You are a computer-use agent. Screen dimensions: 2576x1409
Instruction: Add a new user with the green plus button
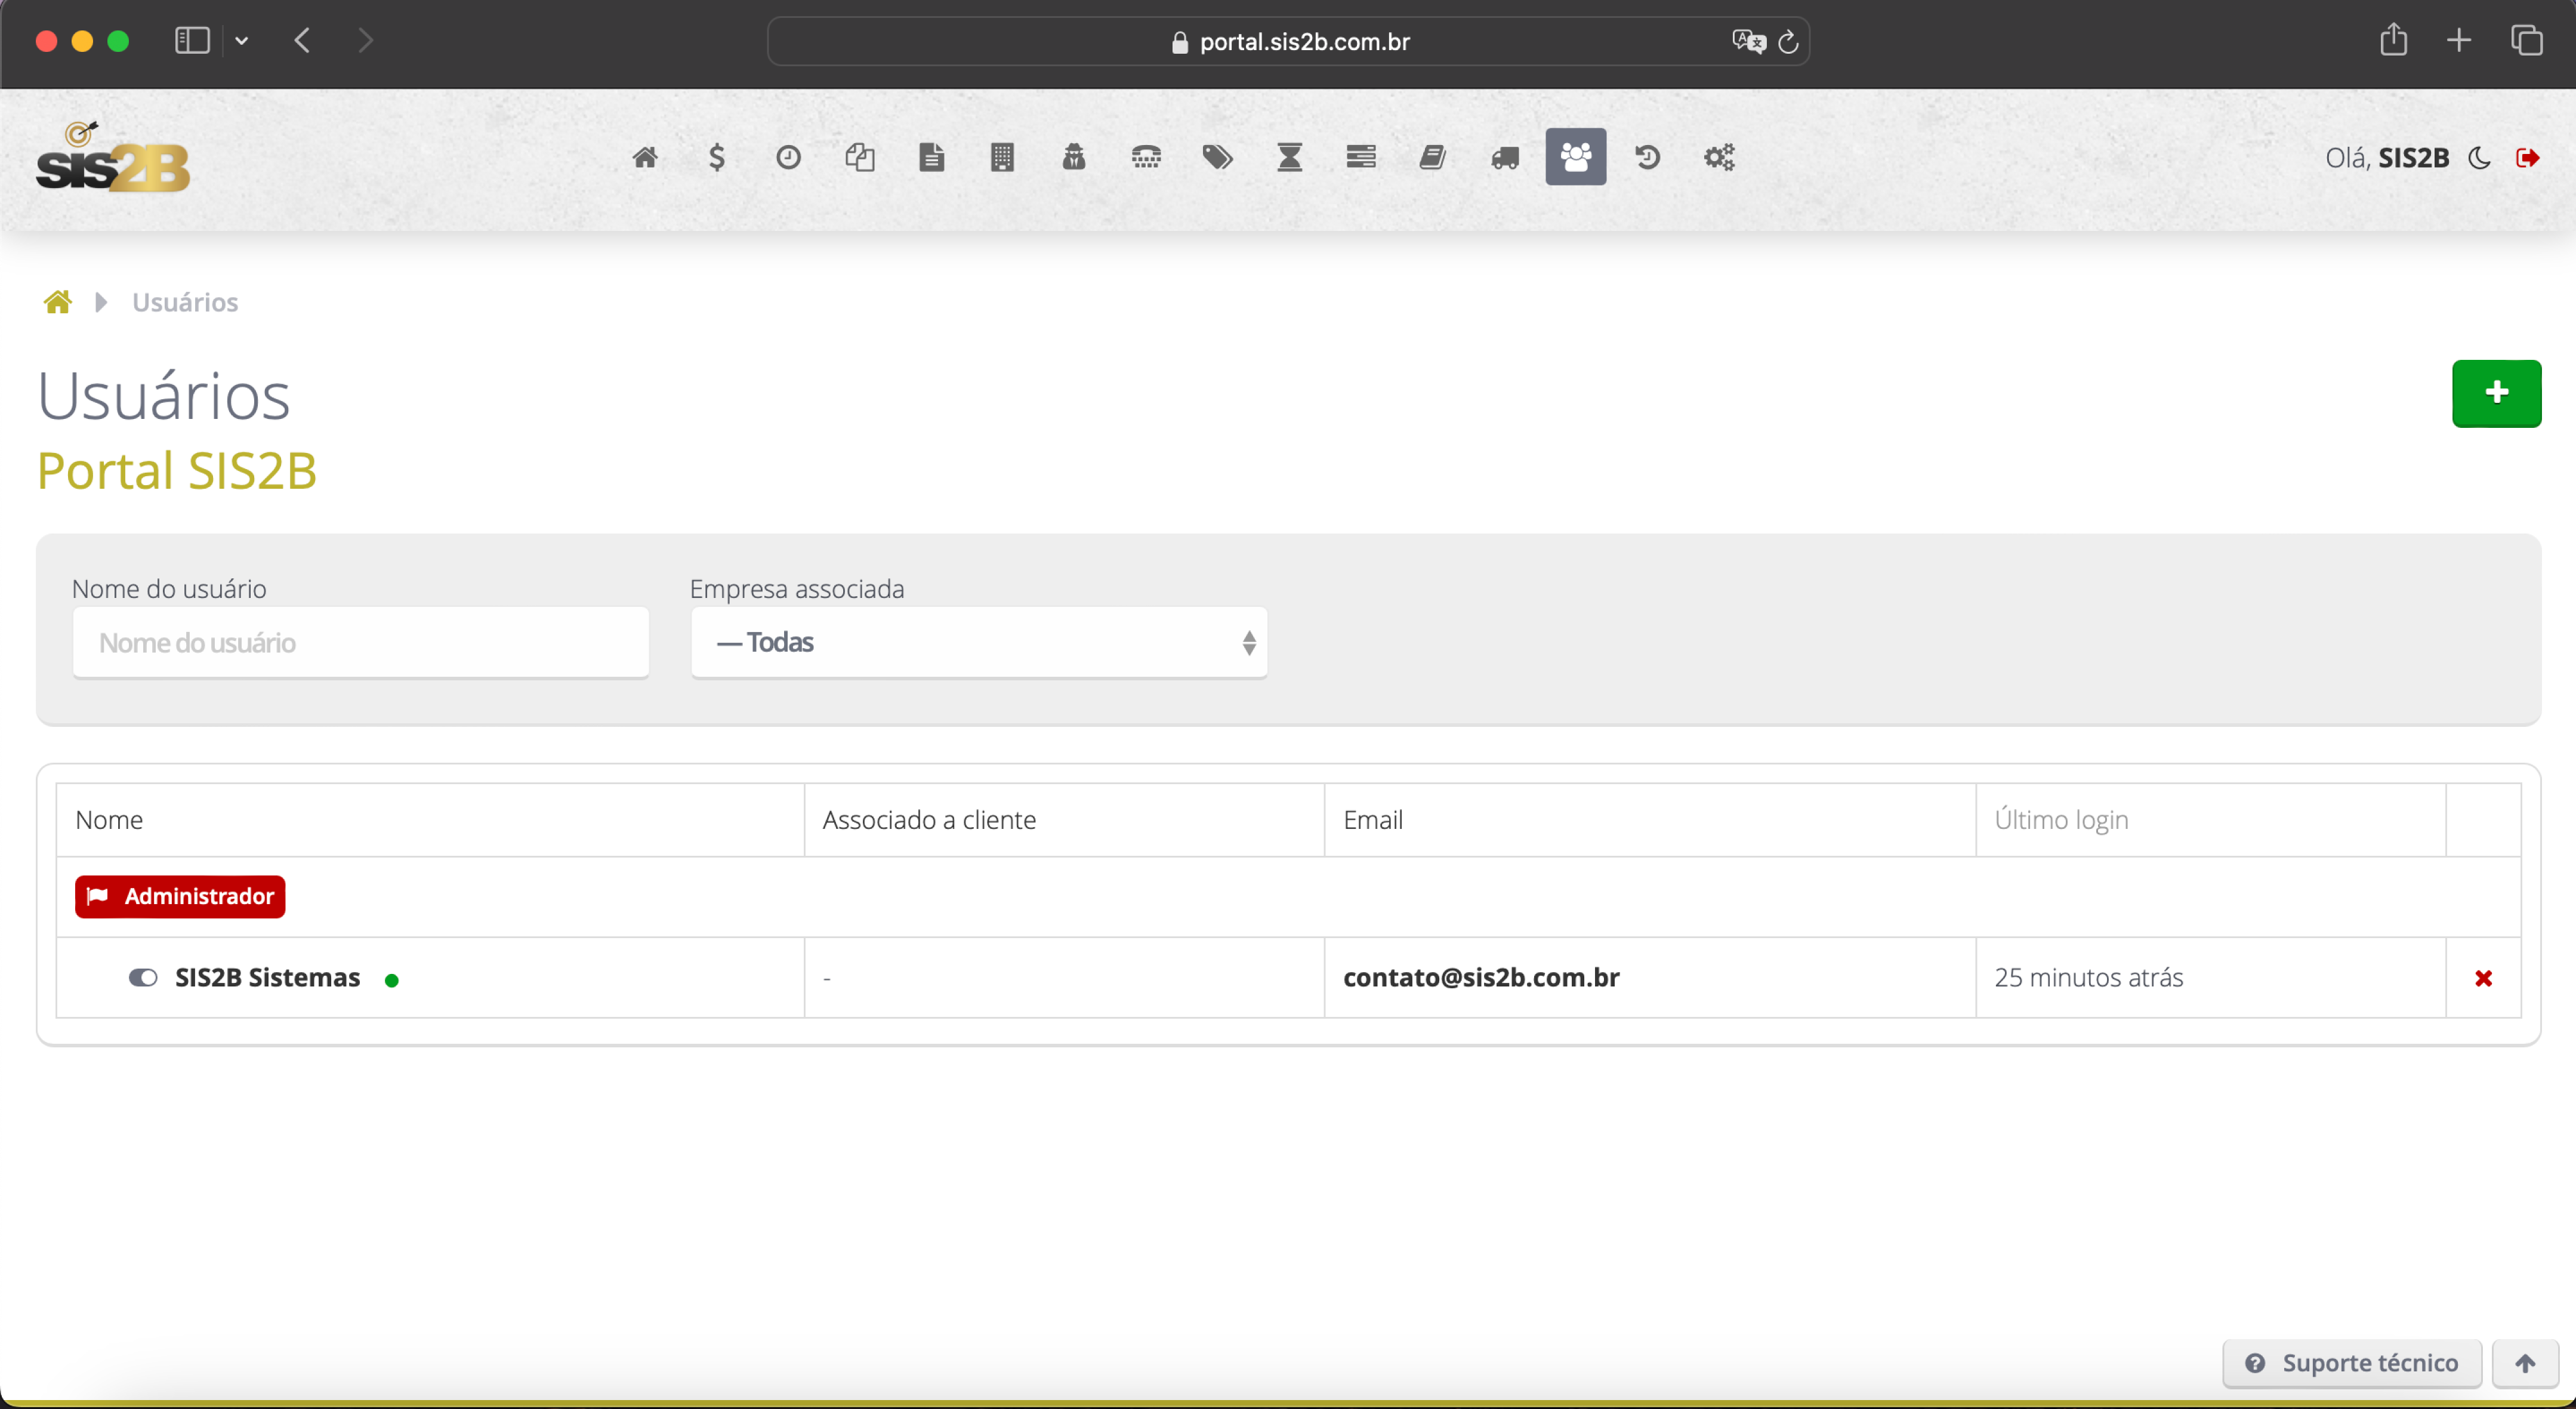click(x=2496, y=393)
